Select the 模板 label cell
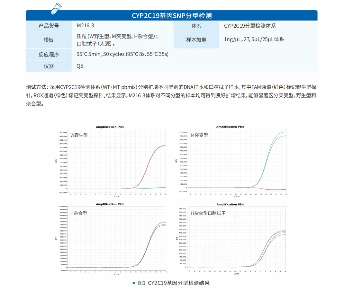 pyautogui.click(x=49, y=40)
